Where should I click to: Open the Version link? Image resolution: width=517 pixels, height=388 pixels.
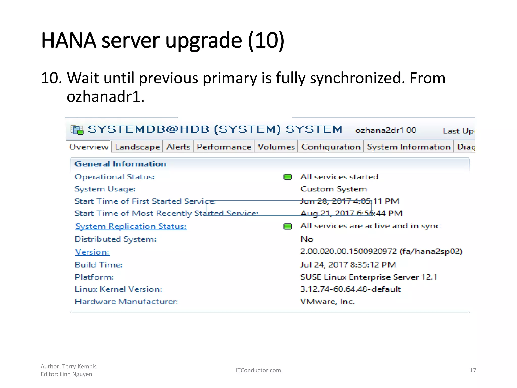[92, 252]
